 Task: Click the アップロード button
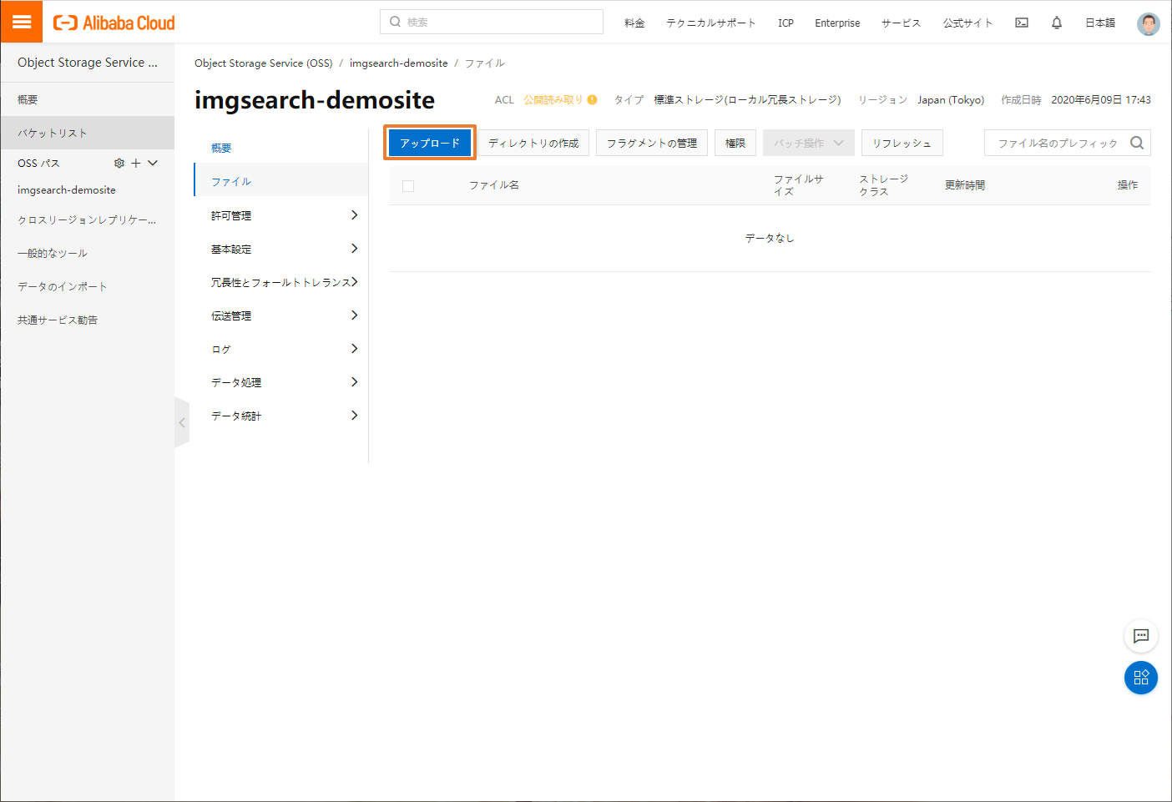click(x=430, y=143)
